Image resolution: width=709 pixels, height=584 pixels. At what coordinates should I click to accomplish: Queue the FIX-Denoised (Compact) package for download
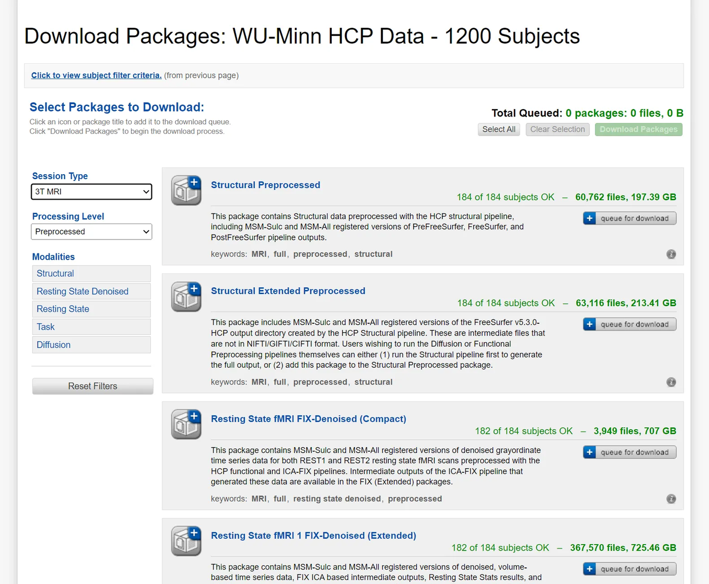[x=629, y=453]
